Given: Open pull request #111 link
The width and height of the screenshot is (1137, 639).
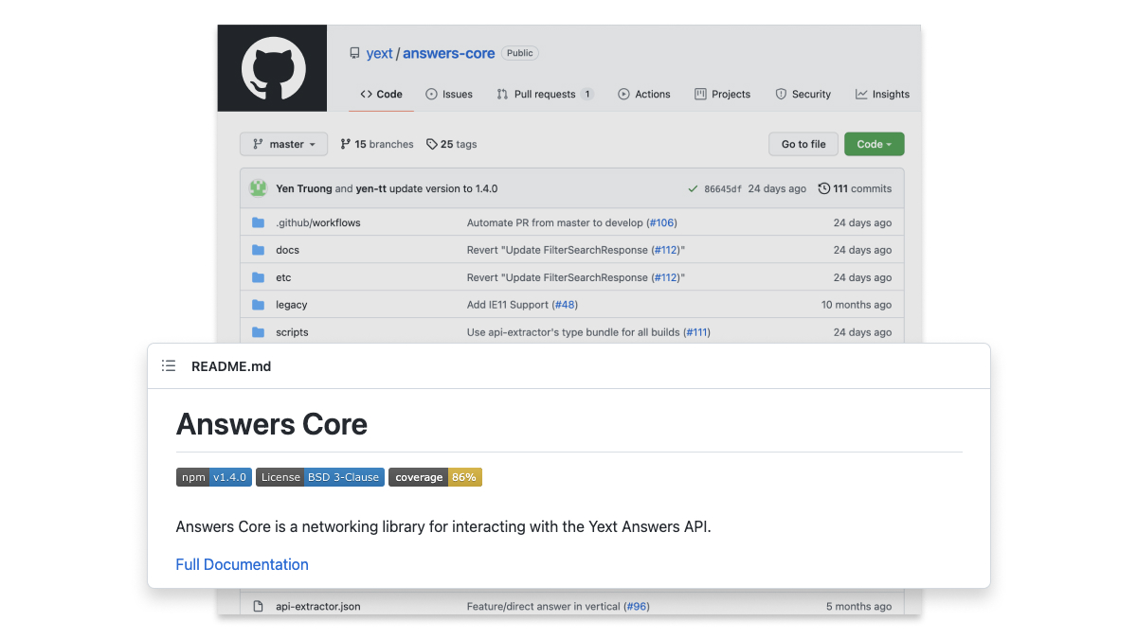Looking at the screenshot, I should point(696,332).
